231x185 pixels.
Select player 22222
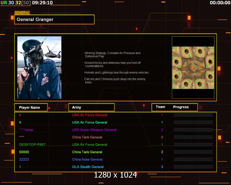click(x=24, y=159)
